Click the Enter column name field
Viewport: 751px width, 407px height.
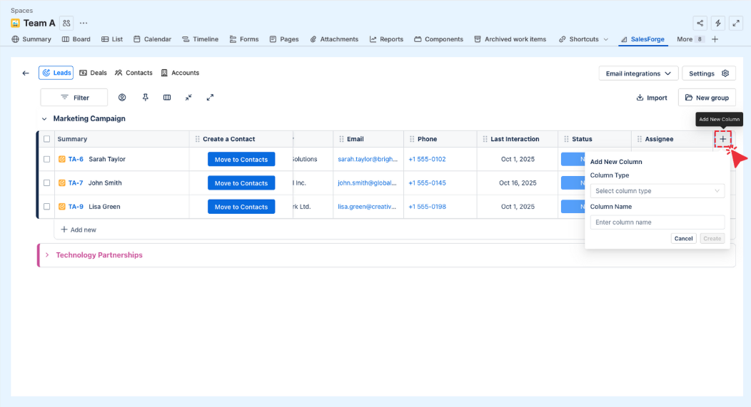pyautogui.click(x=657, y=222)
